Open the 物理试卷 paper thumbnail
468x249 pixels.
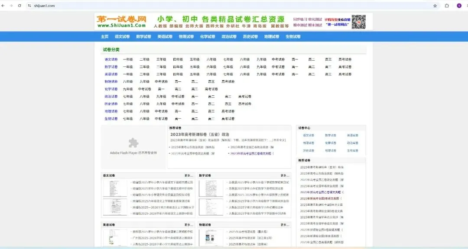(x=211, y=238)
